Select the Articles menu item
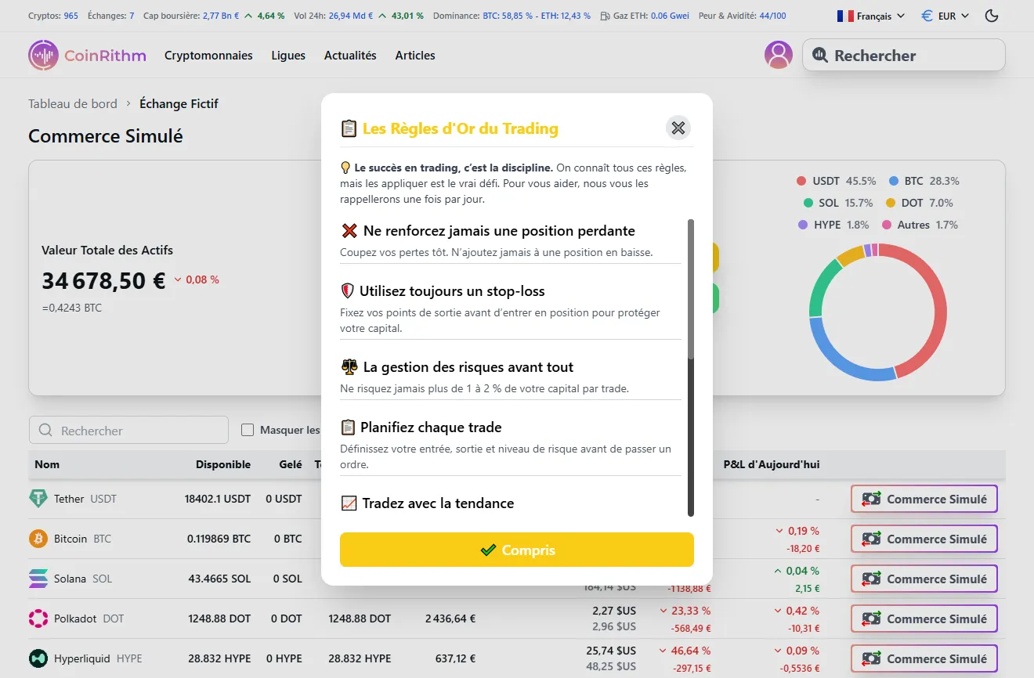 tap(415, 55)
